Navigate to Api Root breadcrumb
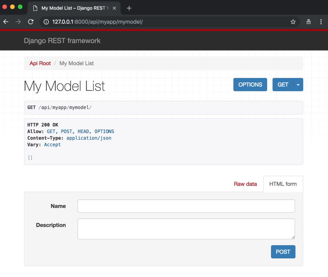Image resolution: width=328 pixels, height=277 pixels. 40,63
